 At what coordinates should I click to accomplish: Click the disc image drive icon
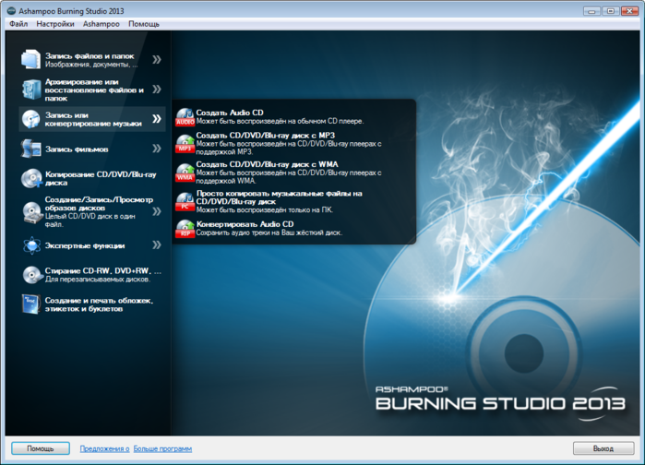[31, 212]
